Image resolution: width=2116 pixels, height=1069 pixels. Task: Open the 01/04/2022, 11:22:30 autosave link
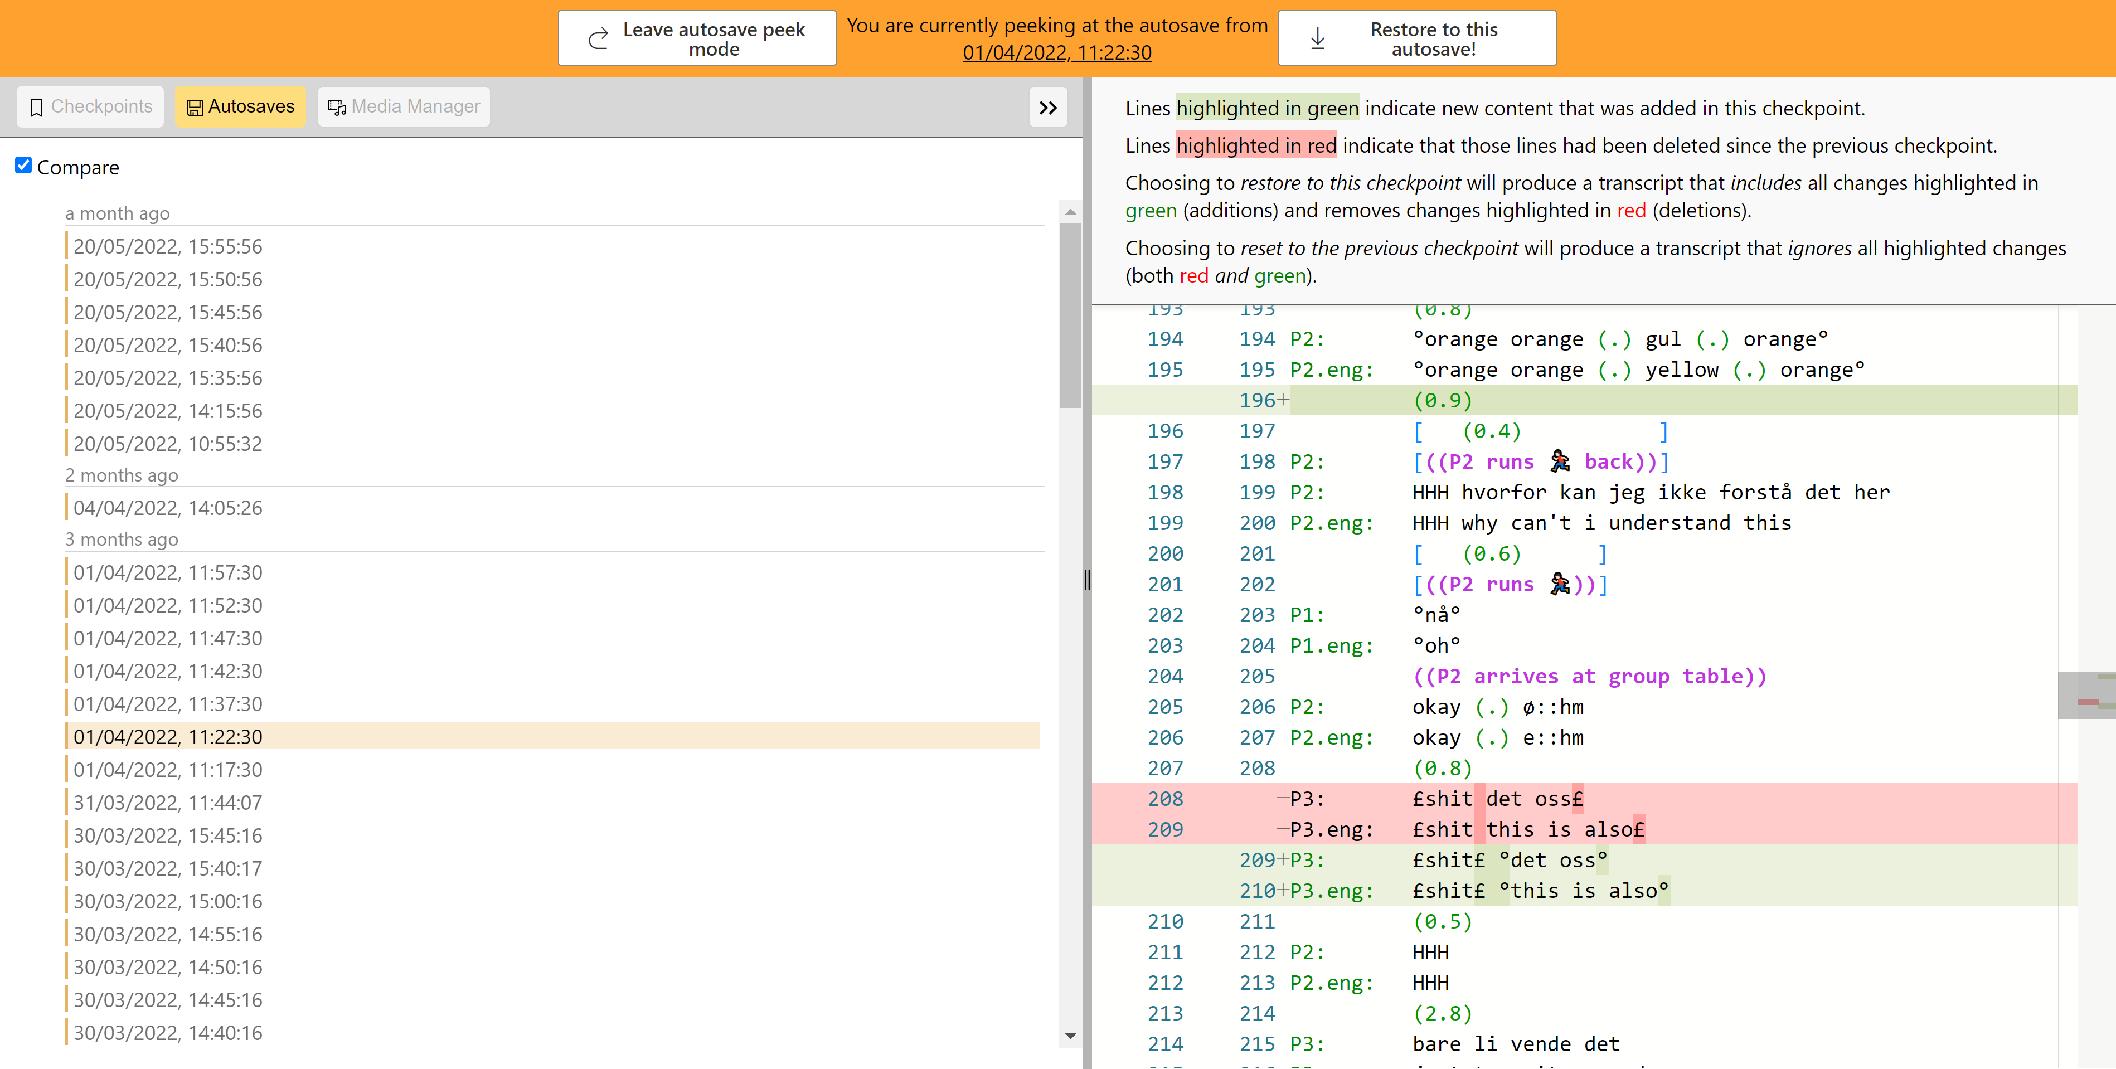[1056, 52]
